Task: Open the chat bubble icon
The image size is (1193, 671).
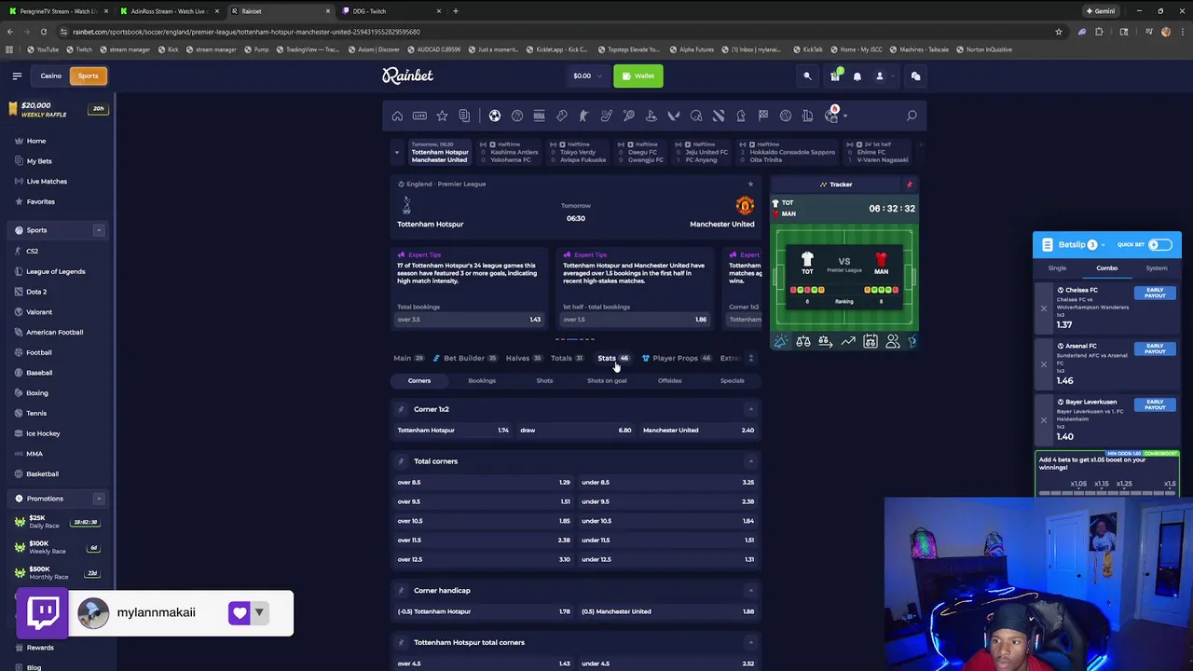Action: (x=915, y=76)
